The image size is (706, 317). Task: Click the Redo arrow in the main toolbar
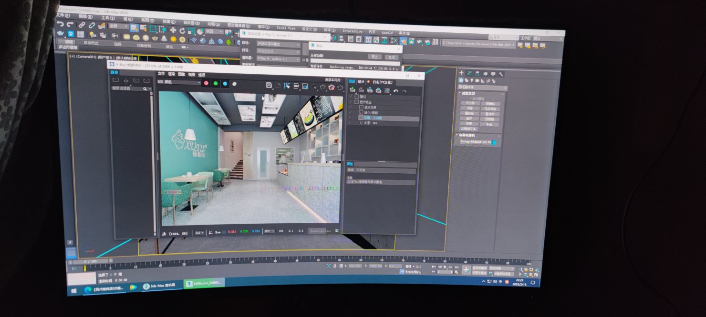[x=70, y=24]
